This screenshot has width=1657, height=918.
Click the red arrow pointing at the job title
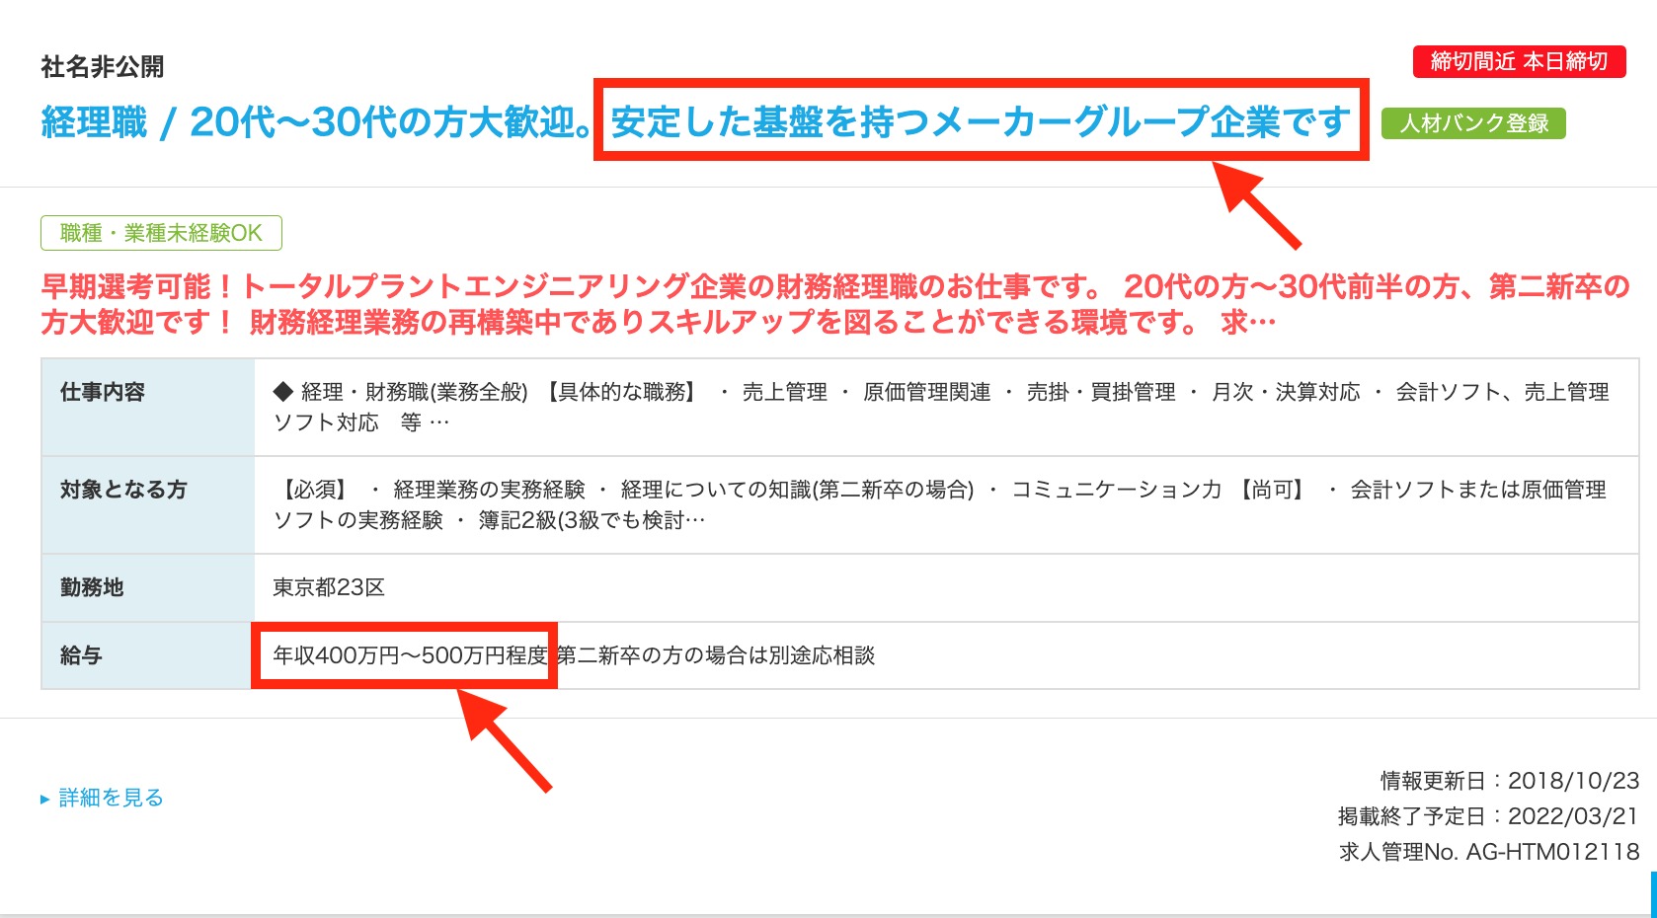coord(1257,205)
